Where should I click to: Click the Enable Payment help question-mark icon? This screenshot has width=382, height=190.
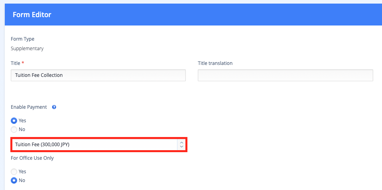pyautogui.click(x=54, y=107)
